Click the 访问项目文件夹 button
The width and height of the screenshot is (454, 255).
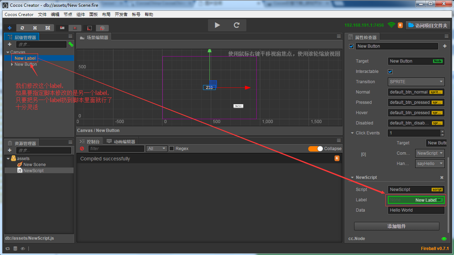(x=428, y=25)
